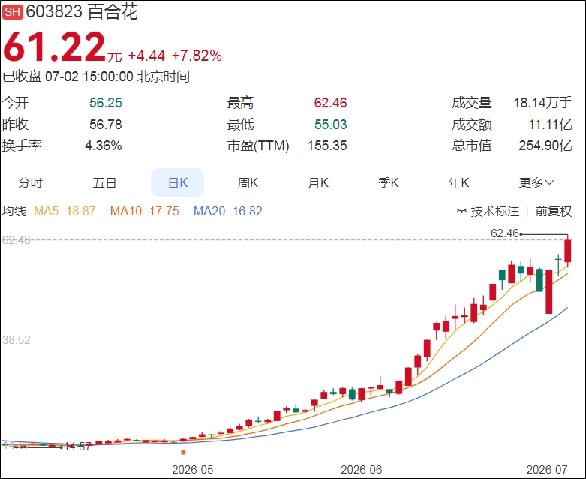Click the 2026-05 date axis label
Viewport: 586px width, 479px height.
pos(193,470)
